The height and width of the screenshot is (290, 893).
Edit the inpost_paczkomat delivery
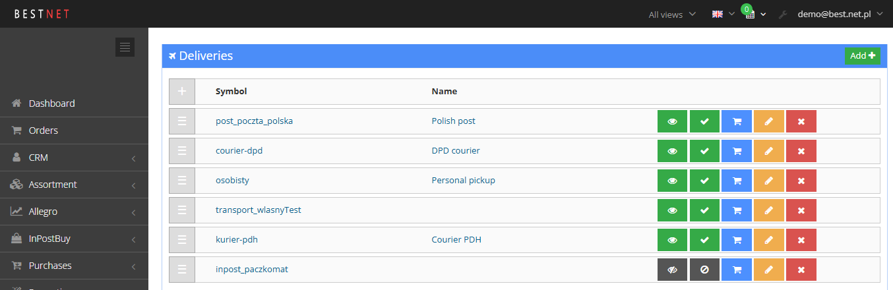click(769, 270)
